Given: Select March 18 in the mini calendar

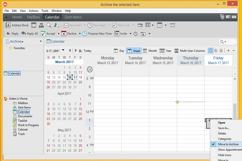Looking at the screenshot, I should 80,77.
